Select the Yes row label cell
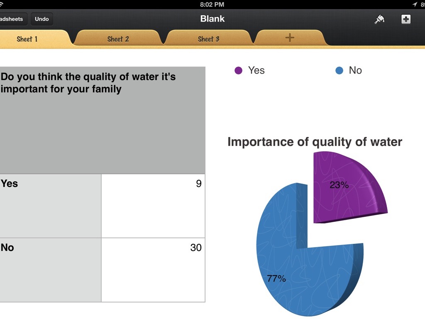Image resolution: width=425 pixels, height=319 pixels. [50, 206]
